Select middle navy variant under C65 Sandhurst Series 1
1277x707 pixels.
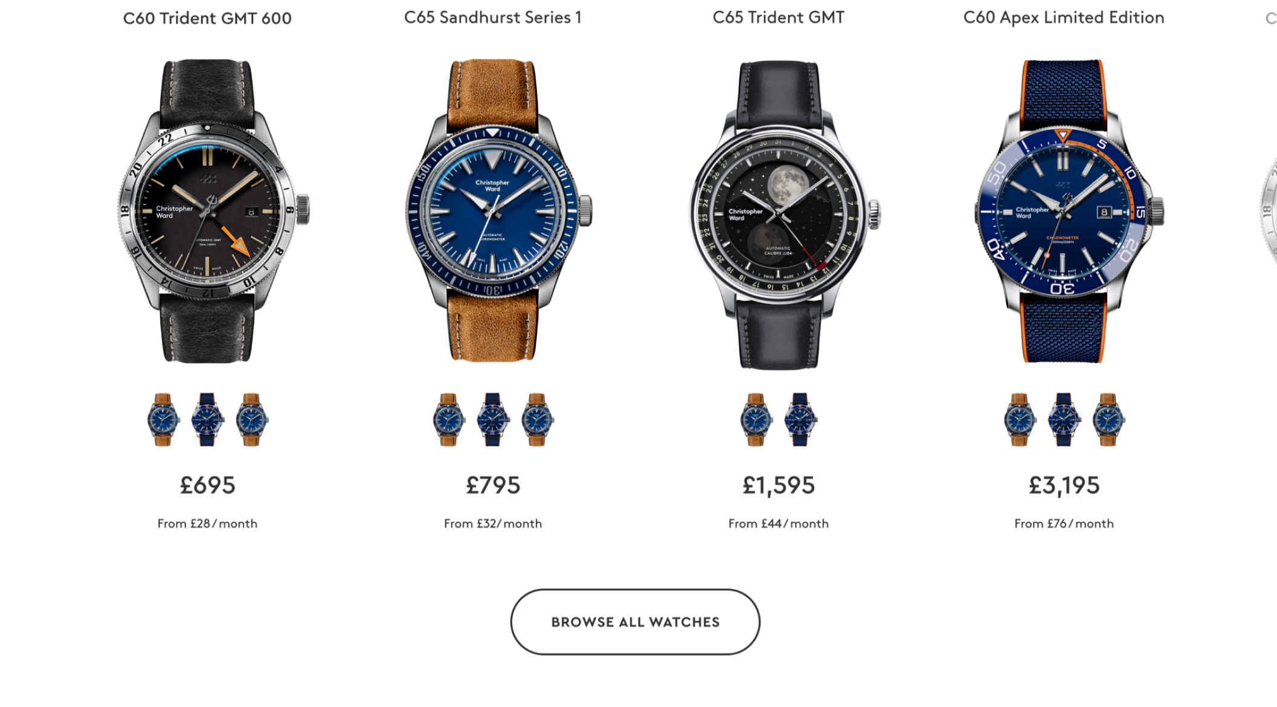493,419
